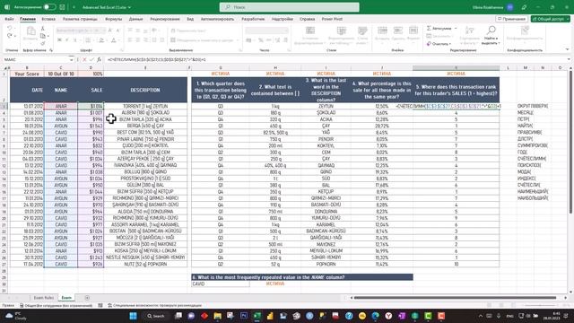Click the percent style icon
The width and height of the screenshot is (574, 323).
point(261,39)
